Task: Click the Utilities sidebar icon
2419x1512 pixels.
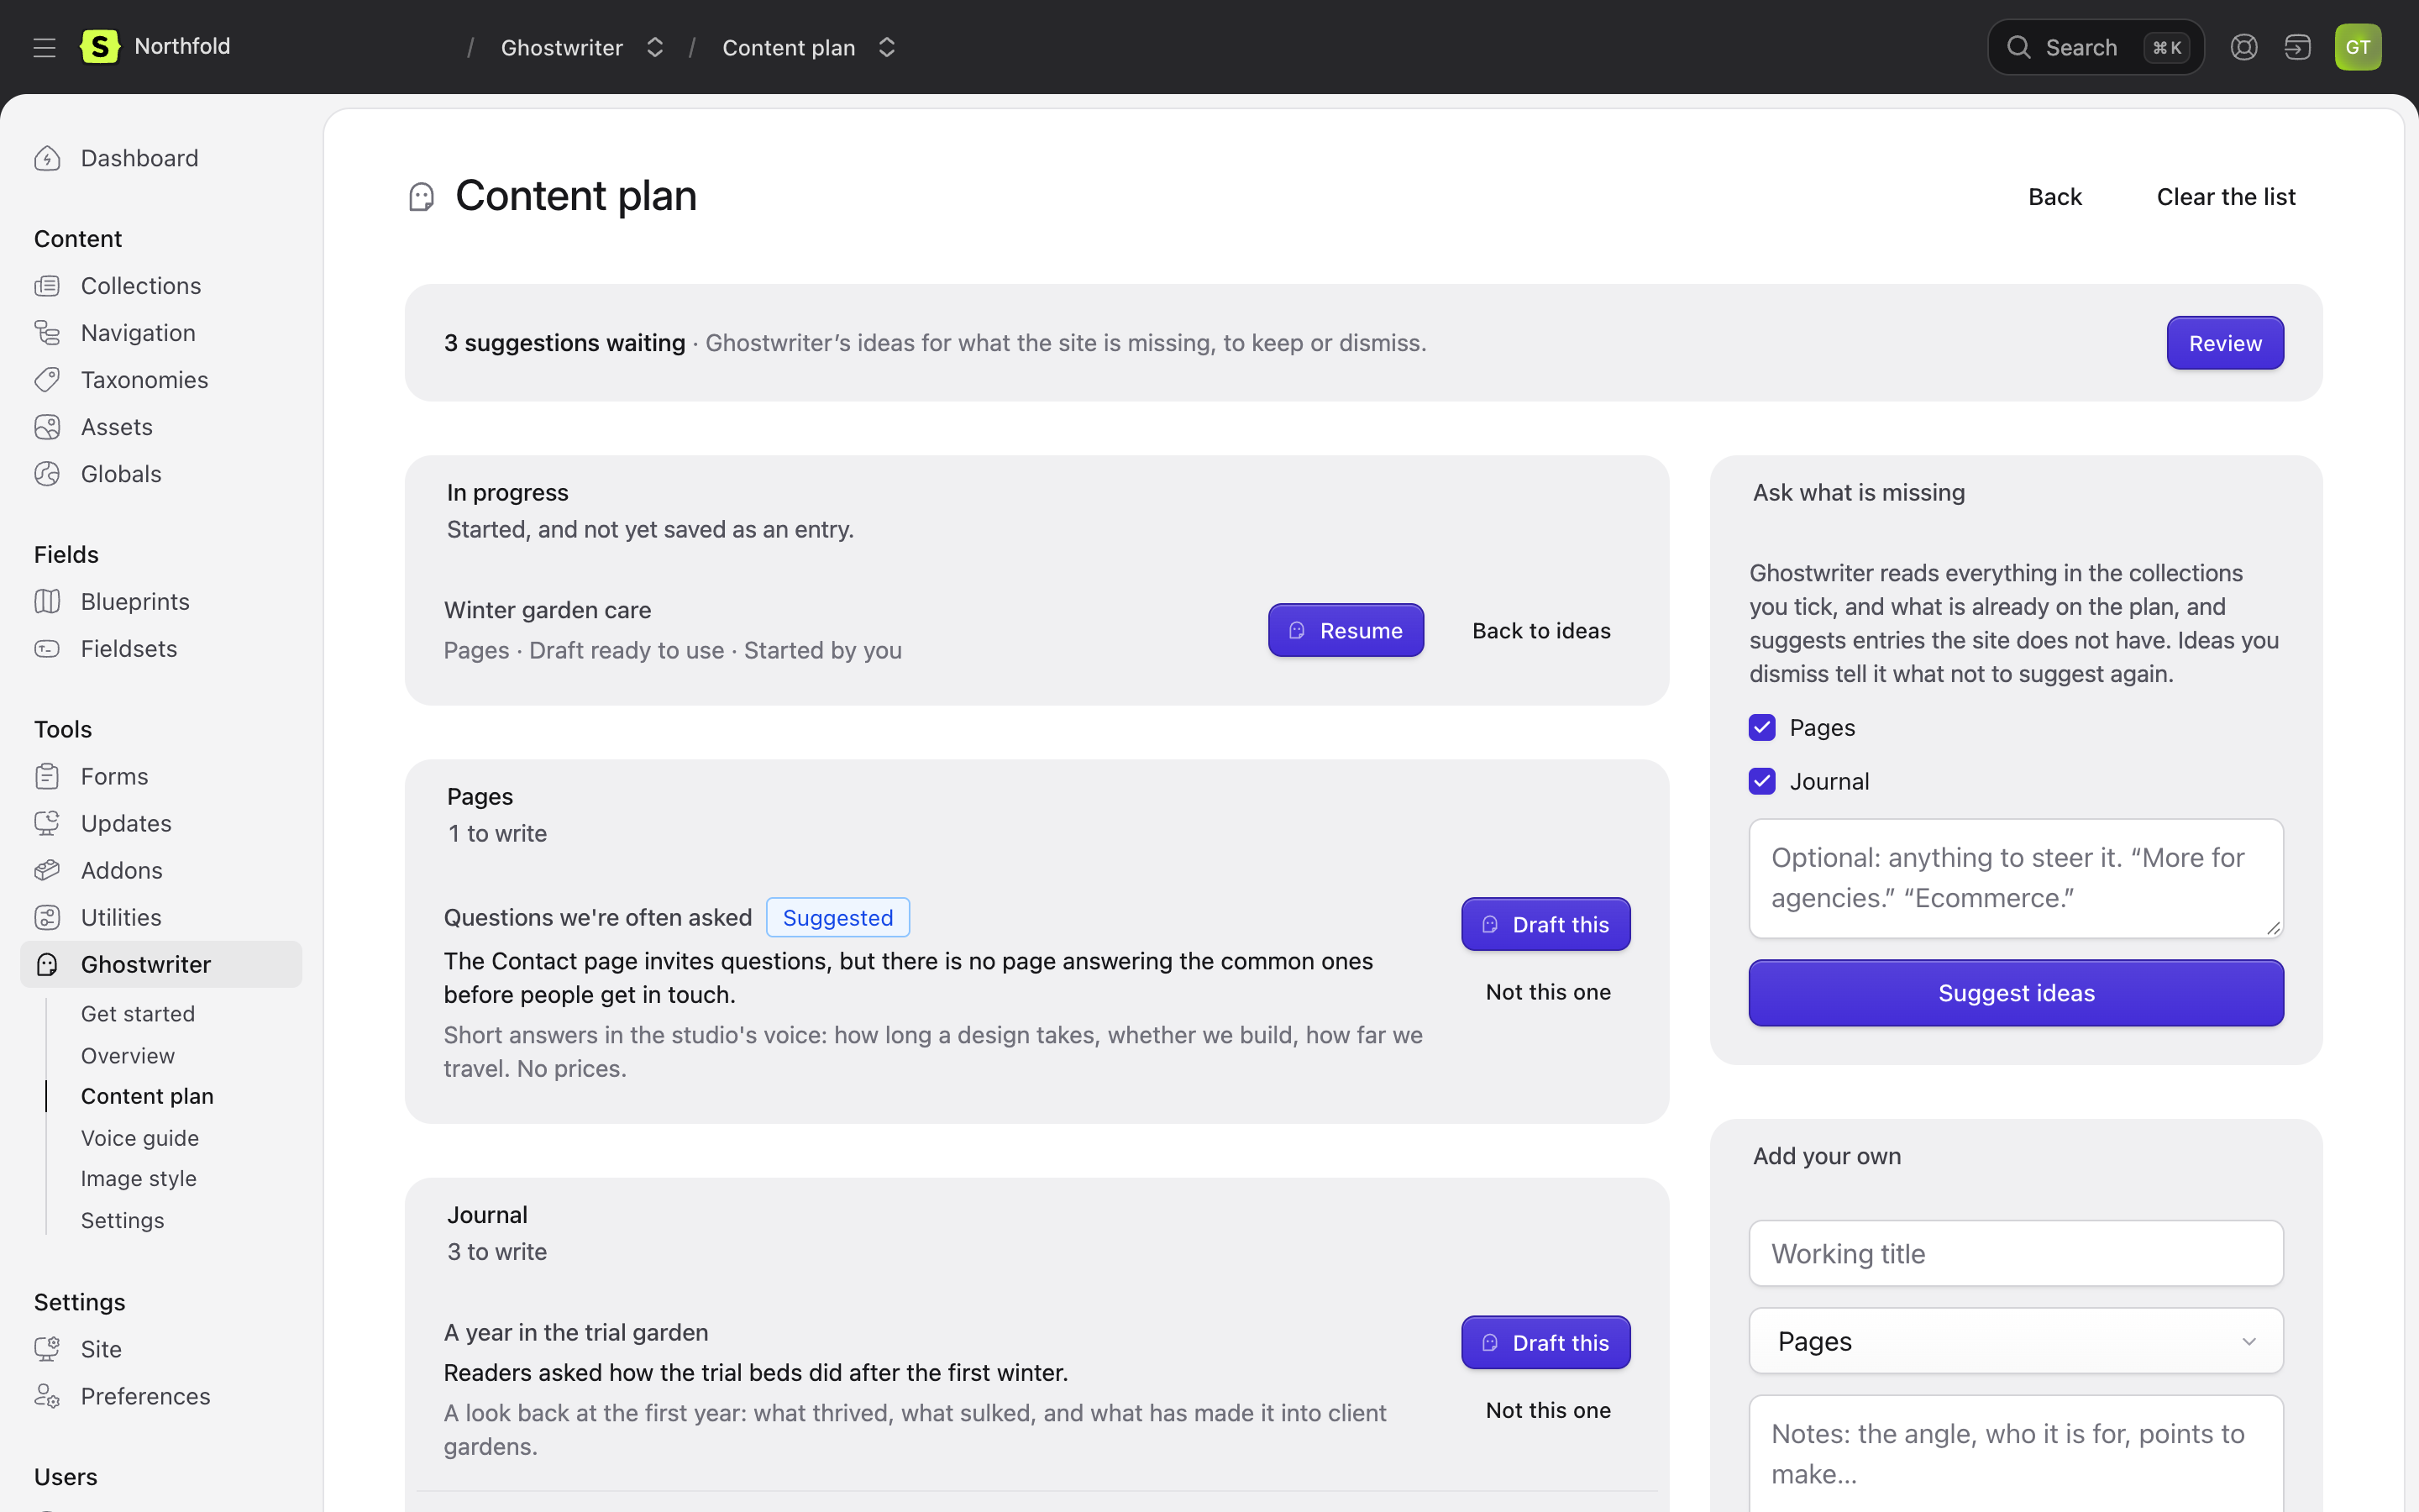Action: tap(47, 917)
